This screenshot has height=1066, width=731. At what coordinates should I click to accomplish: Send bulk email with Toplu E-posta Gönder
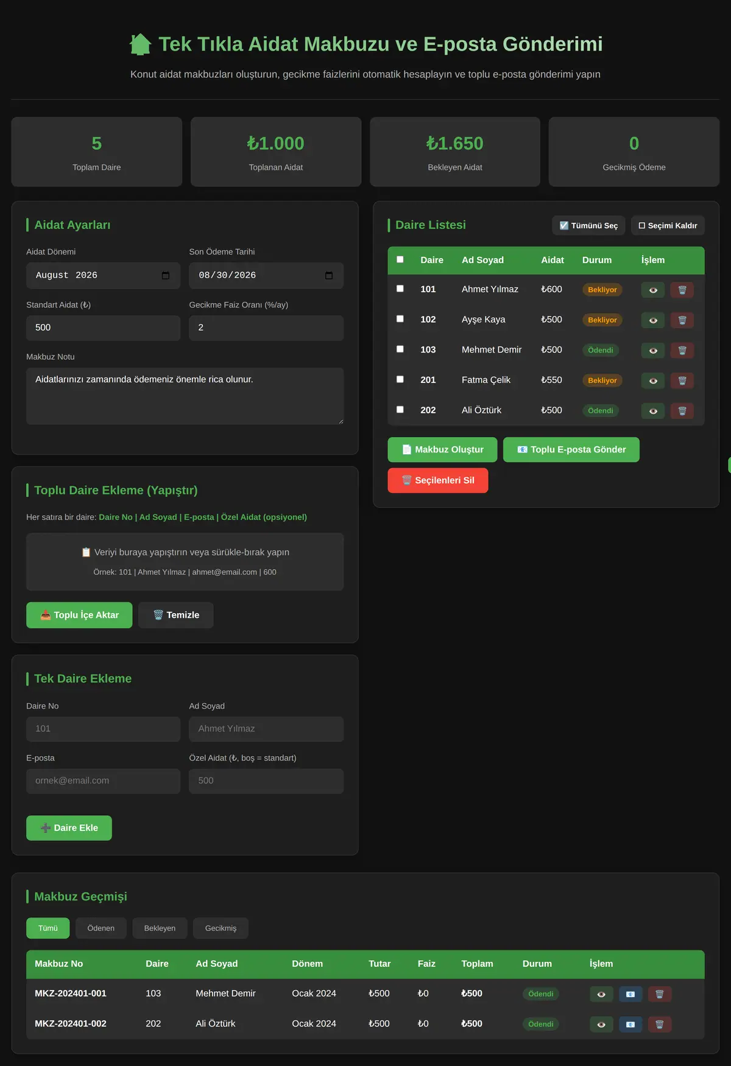(571, 450)
